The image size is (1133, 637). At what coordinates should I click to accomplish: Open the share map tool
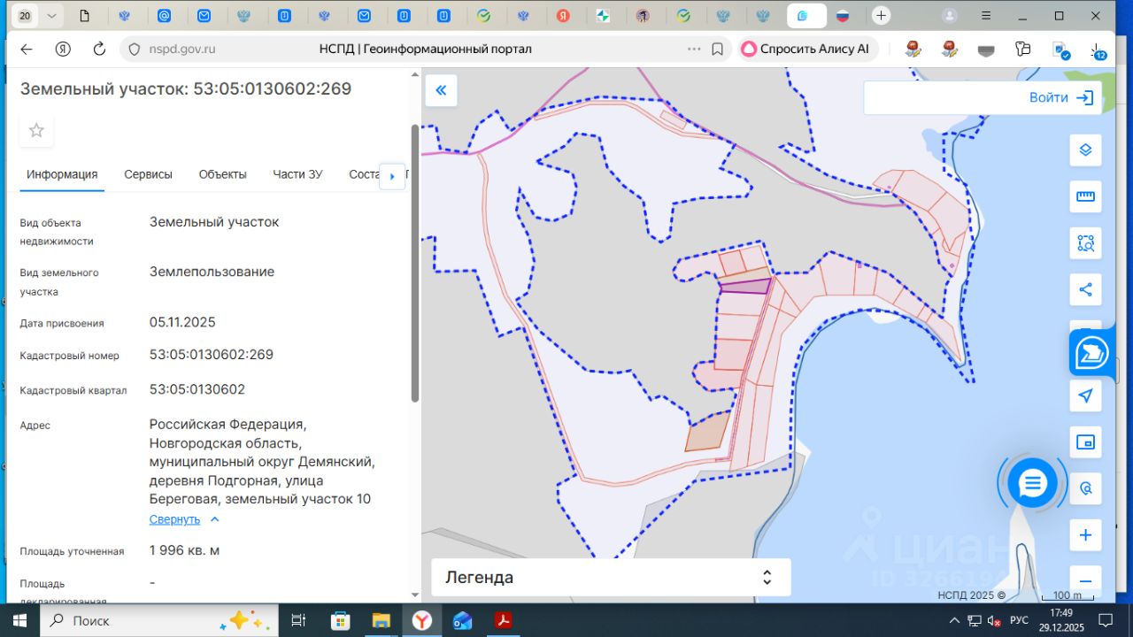pyautogui.click(x=1085, y=288)
